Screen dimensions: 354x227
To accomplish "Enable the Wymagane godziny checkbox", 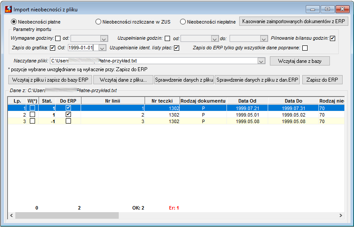I will click(x=58, y=38).
